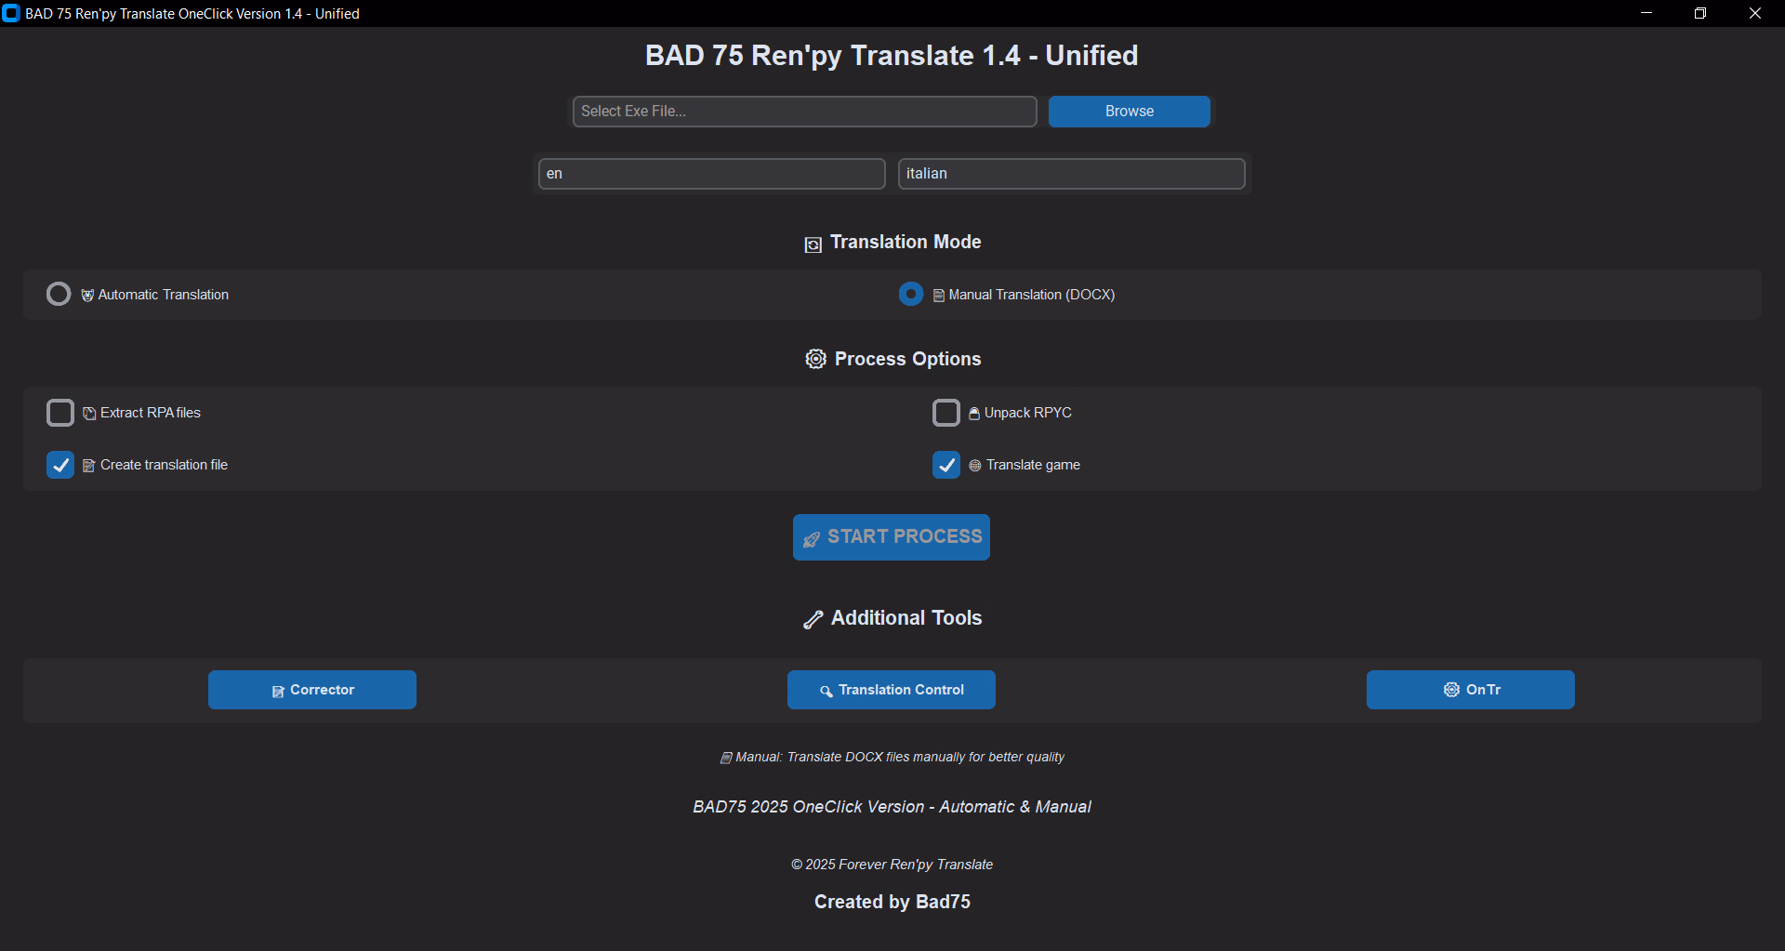Launch the OnTr tool

pos(1470,690)
